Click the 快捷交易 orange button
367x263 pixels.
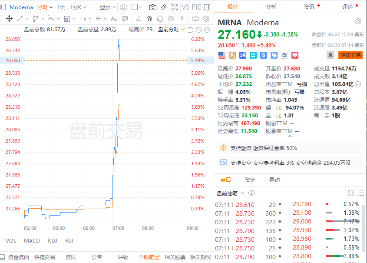350,55
